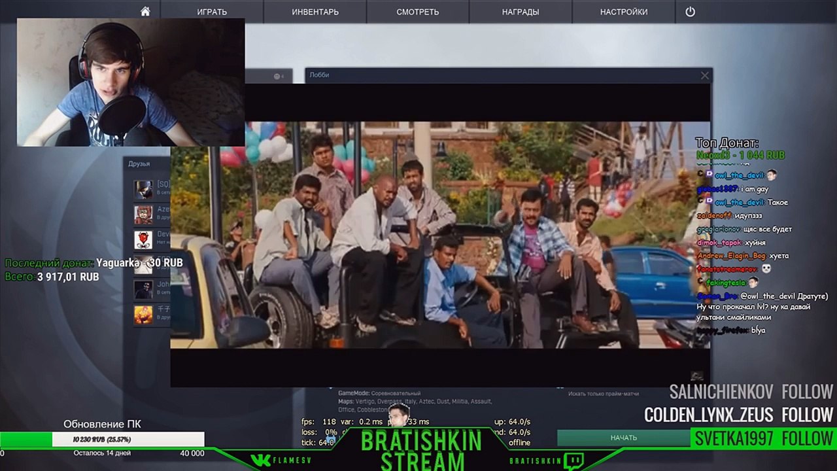Image resolution: width=837 pixels, height=471 pixels.
Task: Close the Лобби dialog
Action: [704, 75]
